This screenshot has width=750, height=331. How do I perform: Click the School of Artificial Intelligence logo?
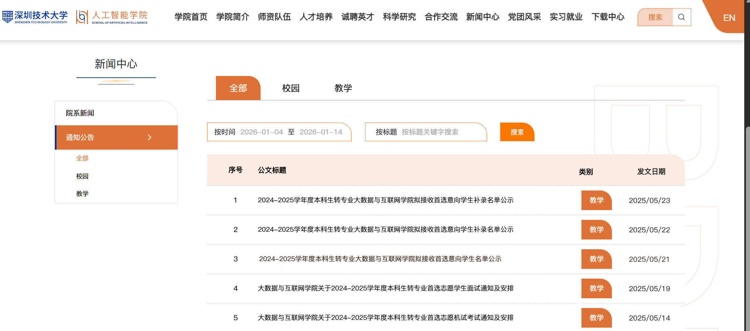click(112, 17)
